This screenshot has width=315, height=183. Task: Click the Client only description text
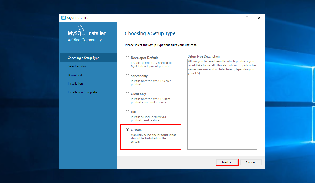coord(150,101)
